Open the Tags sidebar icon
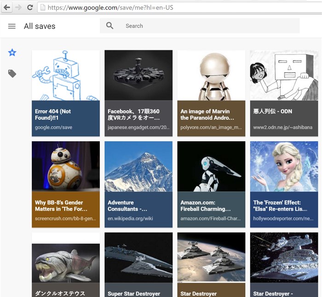The width and height of the screenshot is (322, 297). click(12, 74)
